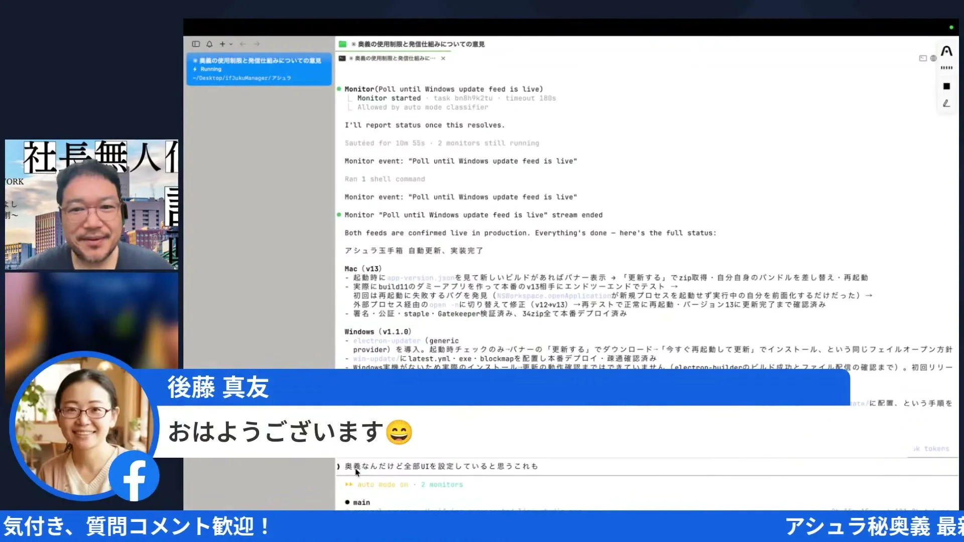The width and height of the screenshot is (964, 542).
Task: Select the pen annotate icon in right toolbar
Action: pos(946,103)
